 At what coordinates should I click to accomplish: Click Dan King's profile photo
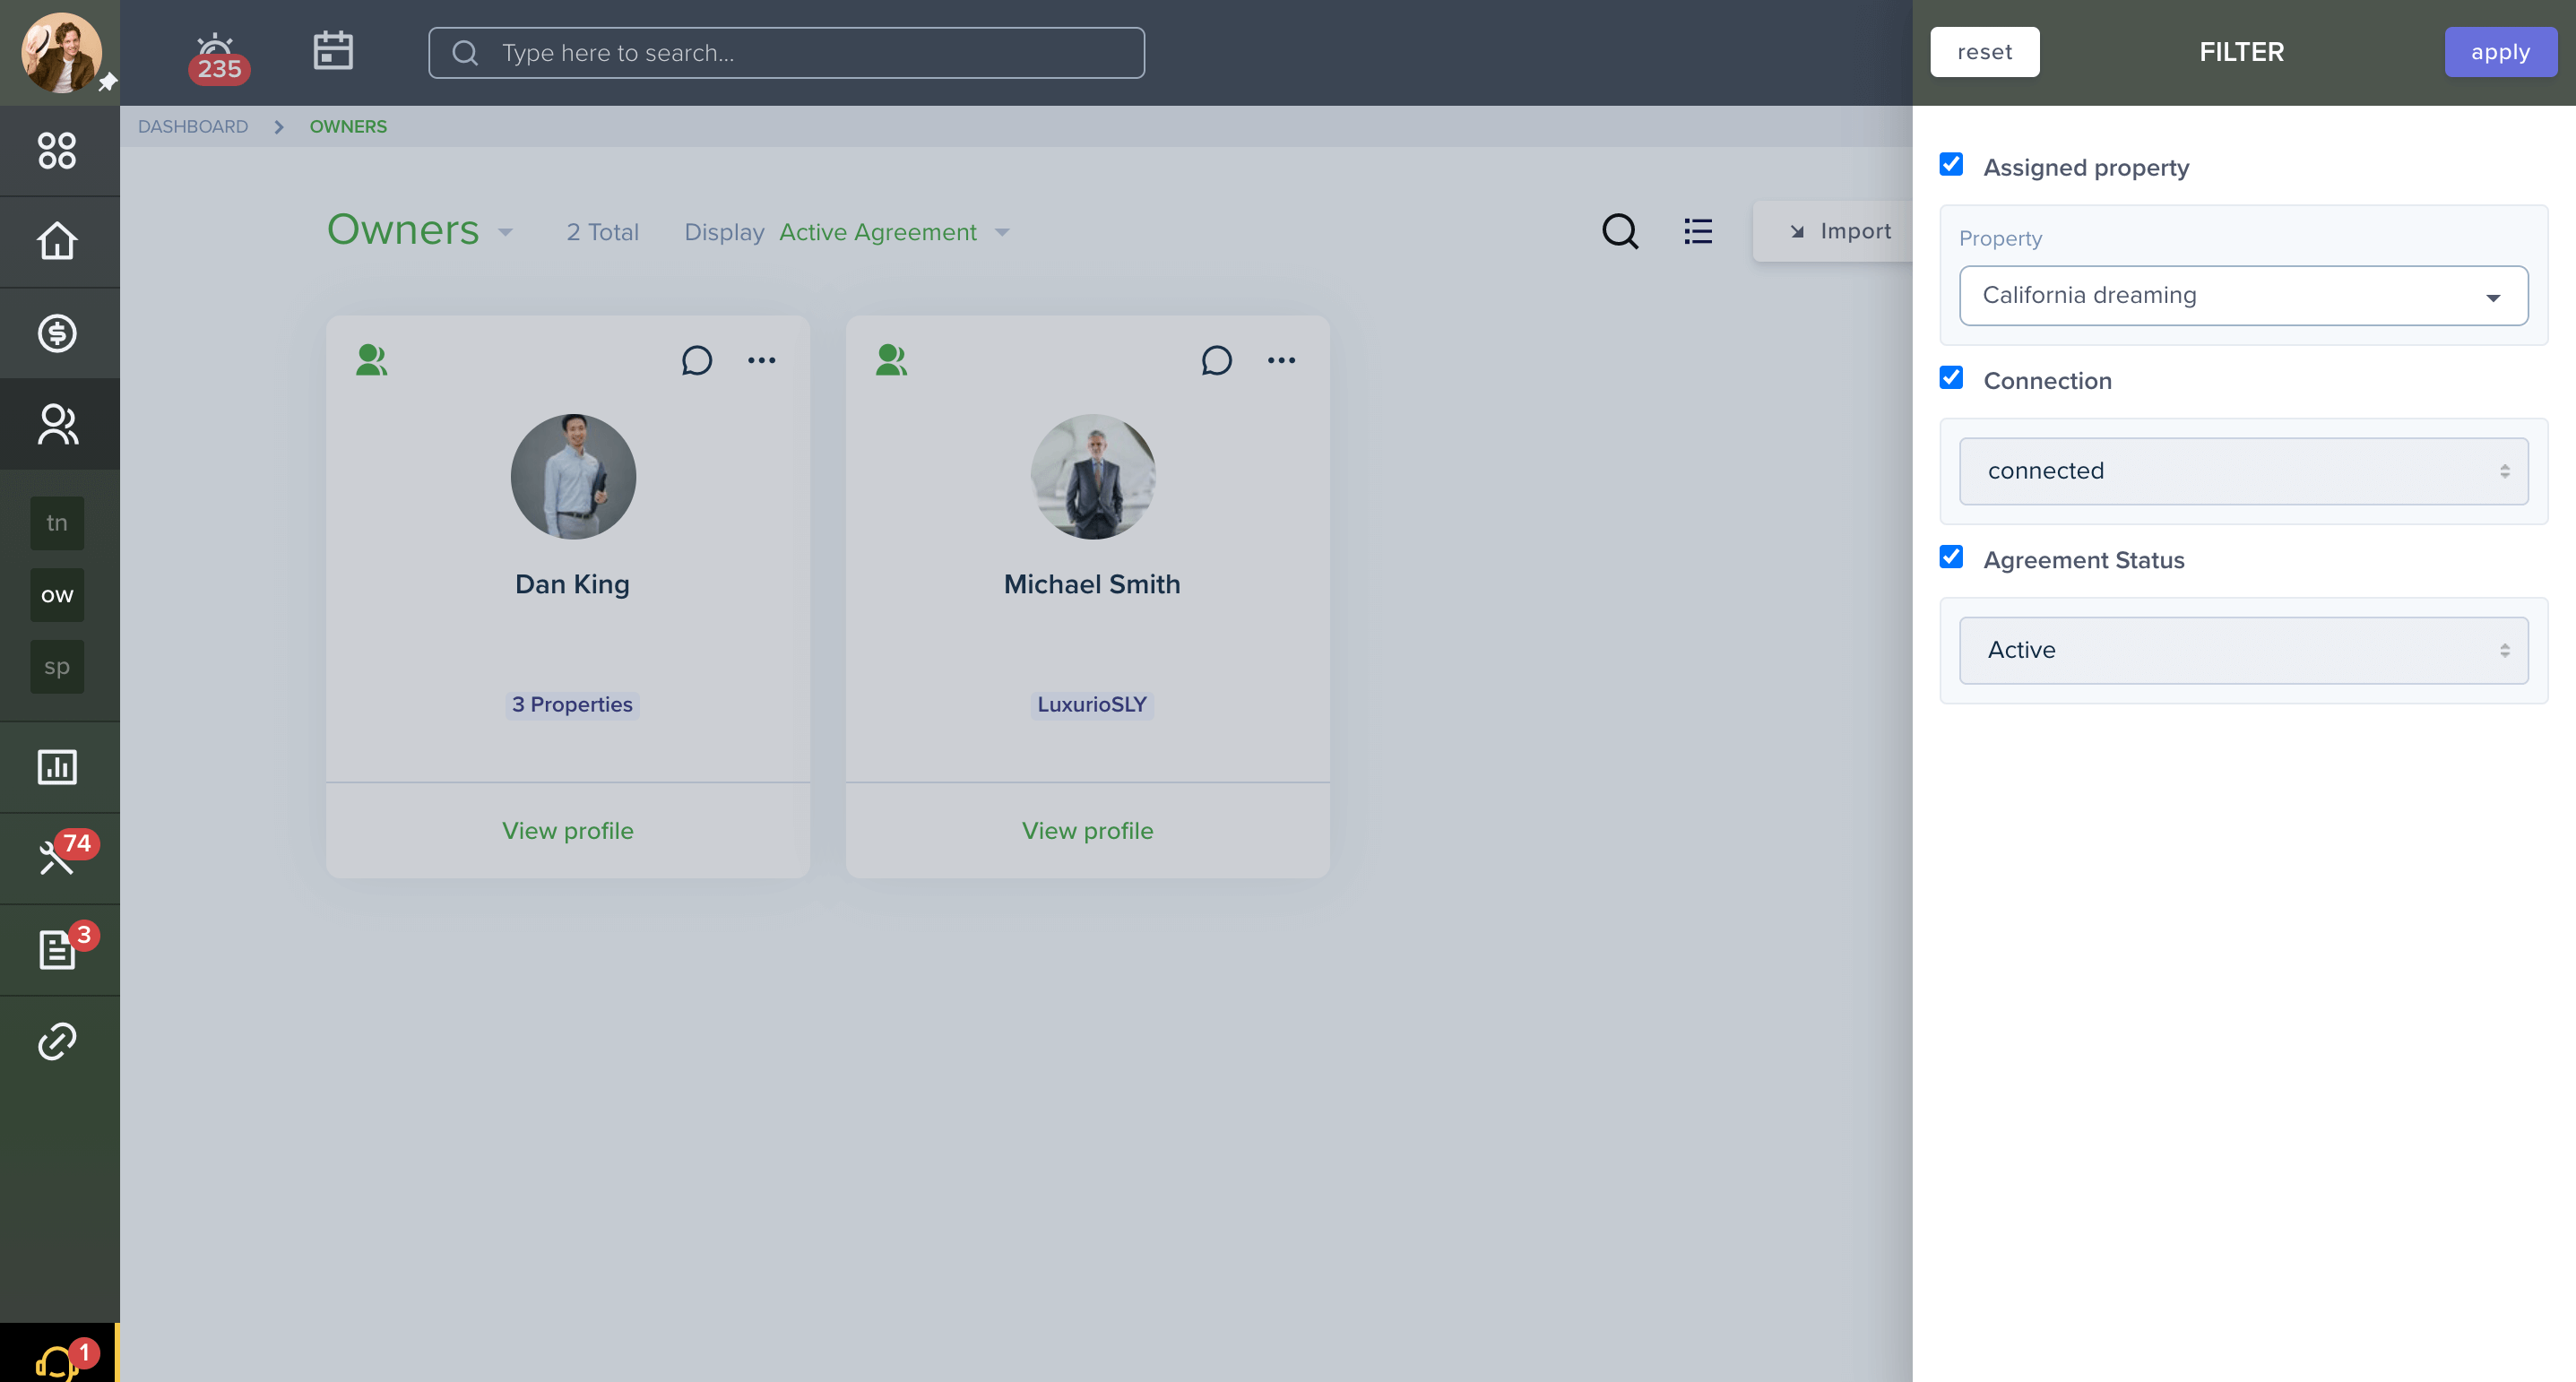(573, 477)
